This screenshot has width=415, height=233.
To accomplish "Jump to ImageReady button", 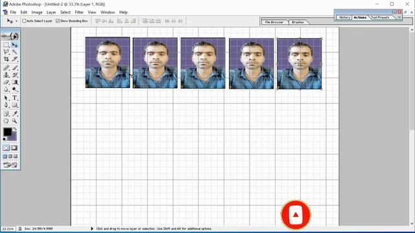I will tap(10, 165).
